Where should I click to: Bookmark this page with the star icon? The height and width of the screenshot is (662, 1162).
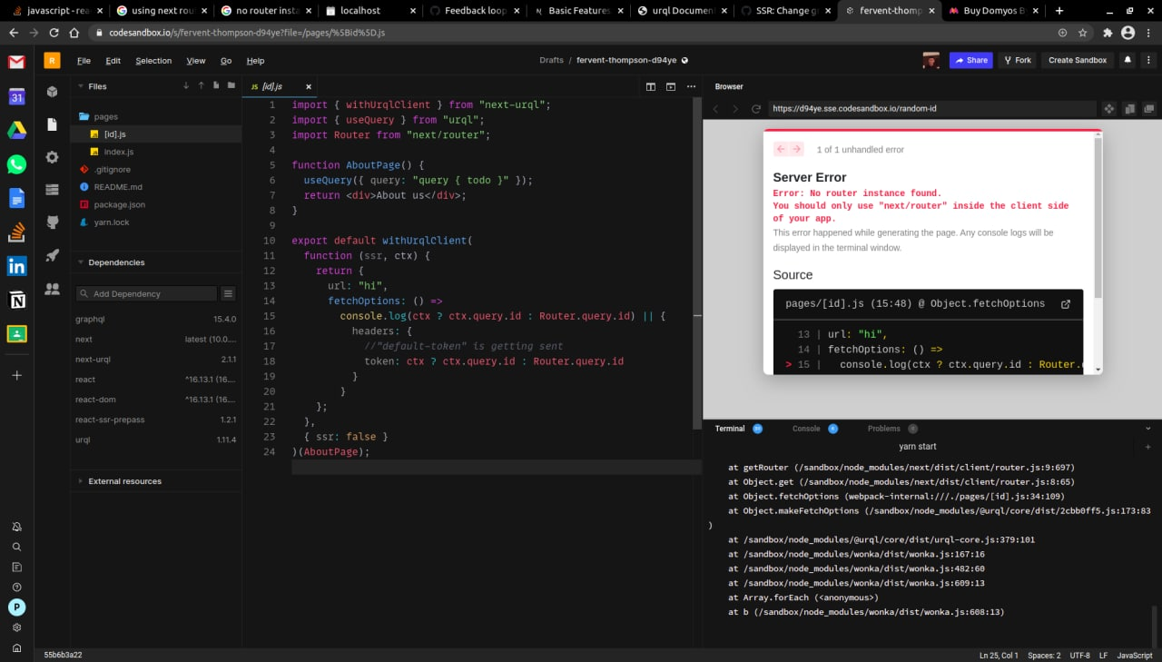pos(1083,33)
